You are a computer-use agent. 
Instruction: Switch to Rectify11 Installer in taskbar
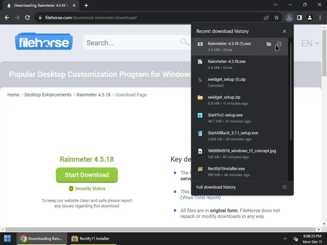point(93,239)
